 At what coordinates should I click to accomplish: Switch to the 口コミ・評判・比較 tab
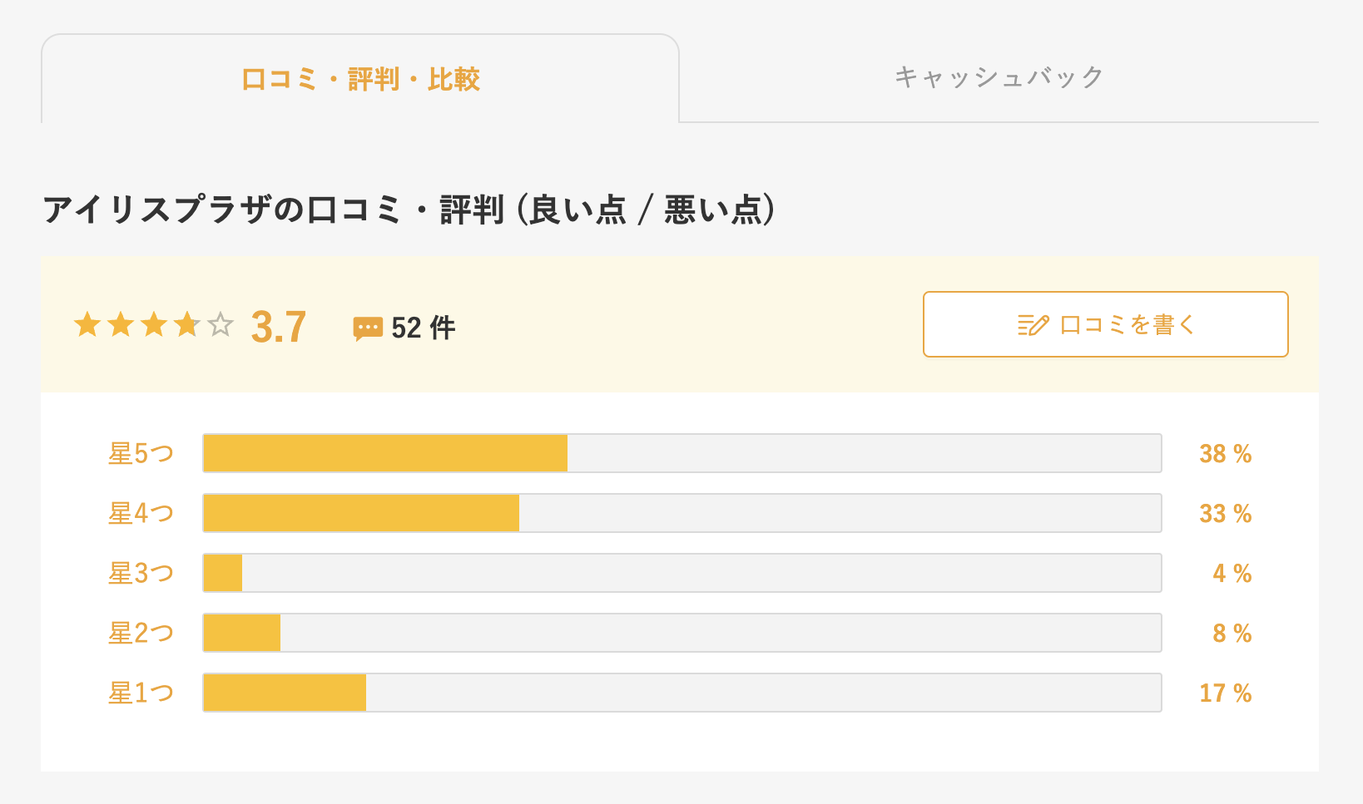[360, 79]
